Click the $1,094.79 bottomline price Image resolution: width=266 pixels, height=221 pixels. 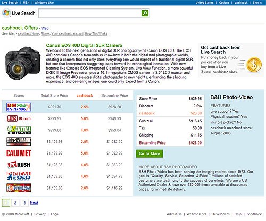tap(114, 176)
